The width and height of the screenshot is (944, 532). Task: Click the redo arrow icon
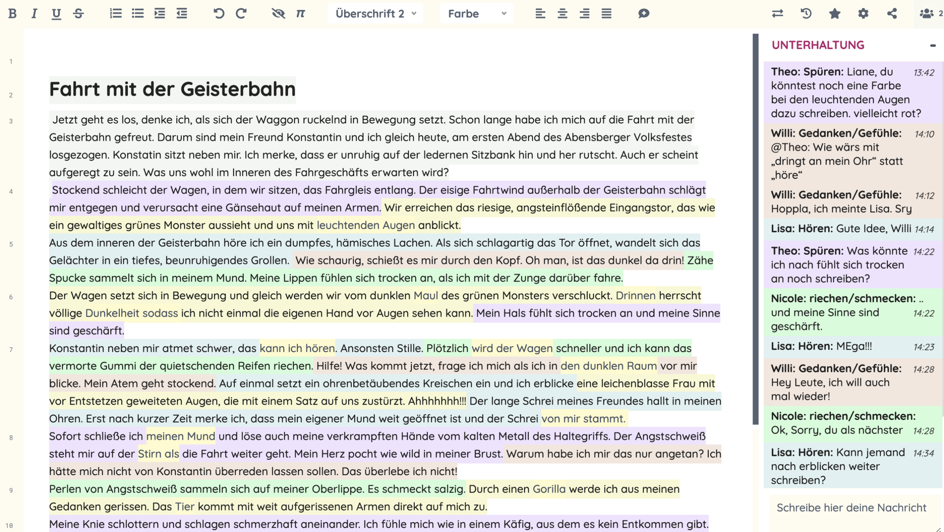(241, 14)
